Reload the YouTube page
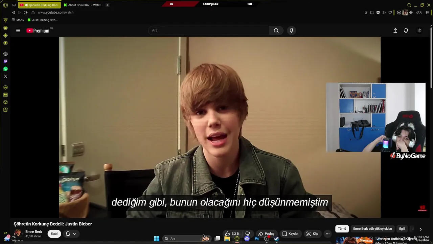Image resolution: width=433 pixels, height=244 pixels. click(25, 13)
